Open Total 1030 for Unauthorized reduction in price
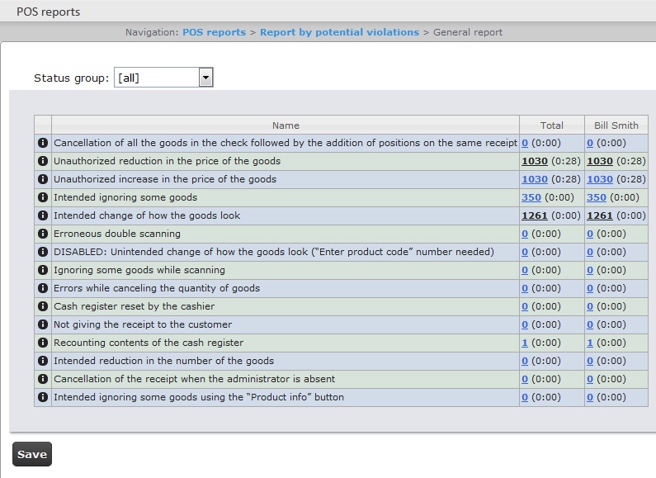This screenshot has height=478, width=656. [534, 161]
